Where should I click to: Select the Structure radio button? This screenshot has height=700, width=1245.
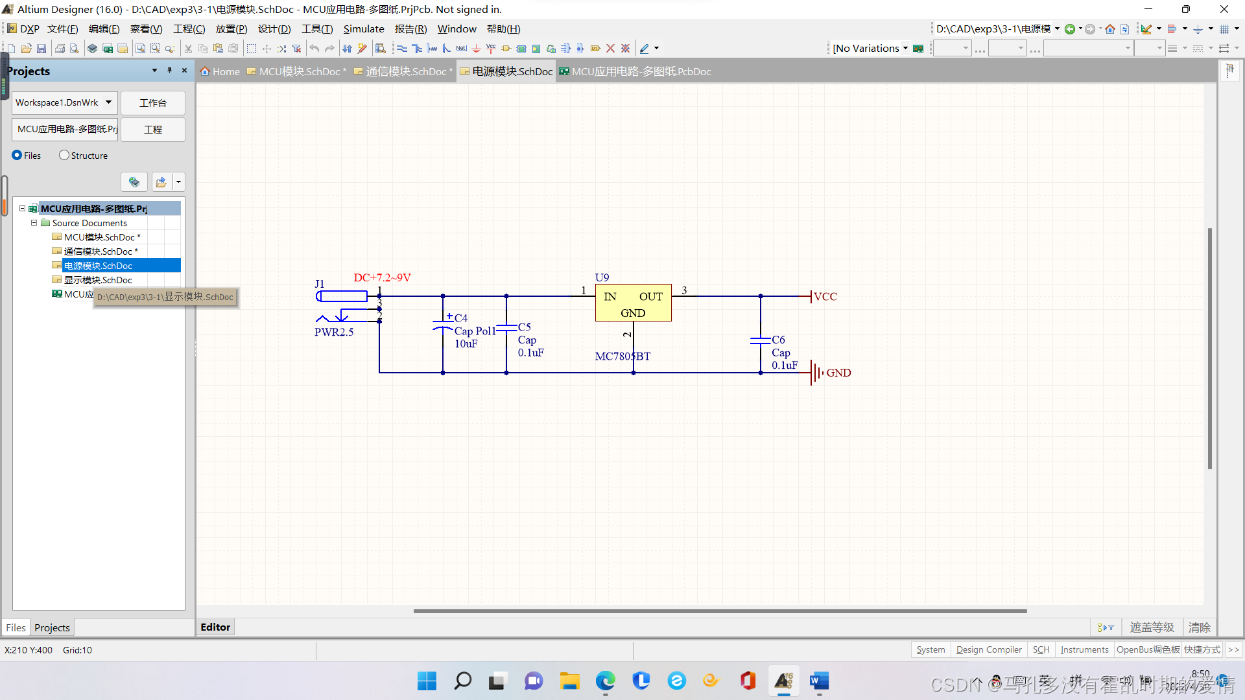[64, 156]
